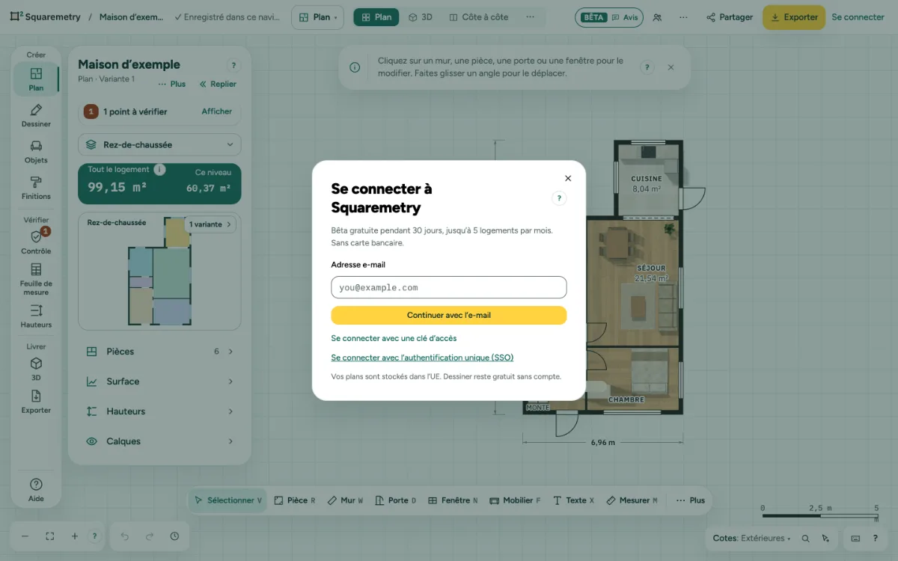Zoom in with the plus icon
Viewport: 898px width, 561px height.
coord(75,536)
